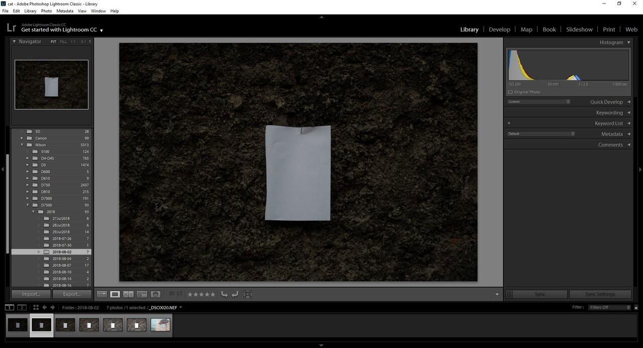This screenshot has width=643, height=348.
Task: Collapse left panel with side arrow
Action: point(3,170)
